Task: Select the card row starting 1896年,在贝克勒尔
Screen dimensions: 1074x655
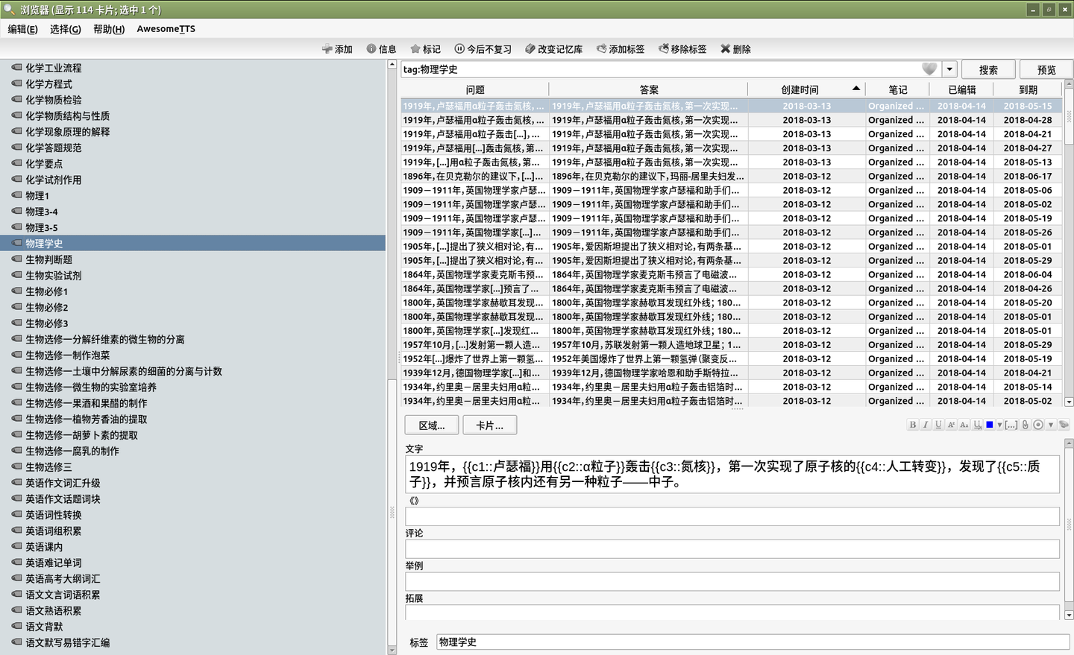Action: coord(732,177)
